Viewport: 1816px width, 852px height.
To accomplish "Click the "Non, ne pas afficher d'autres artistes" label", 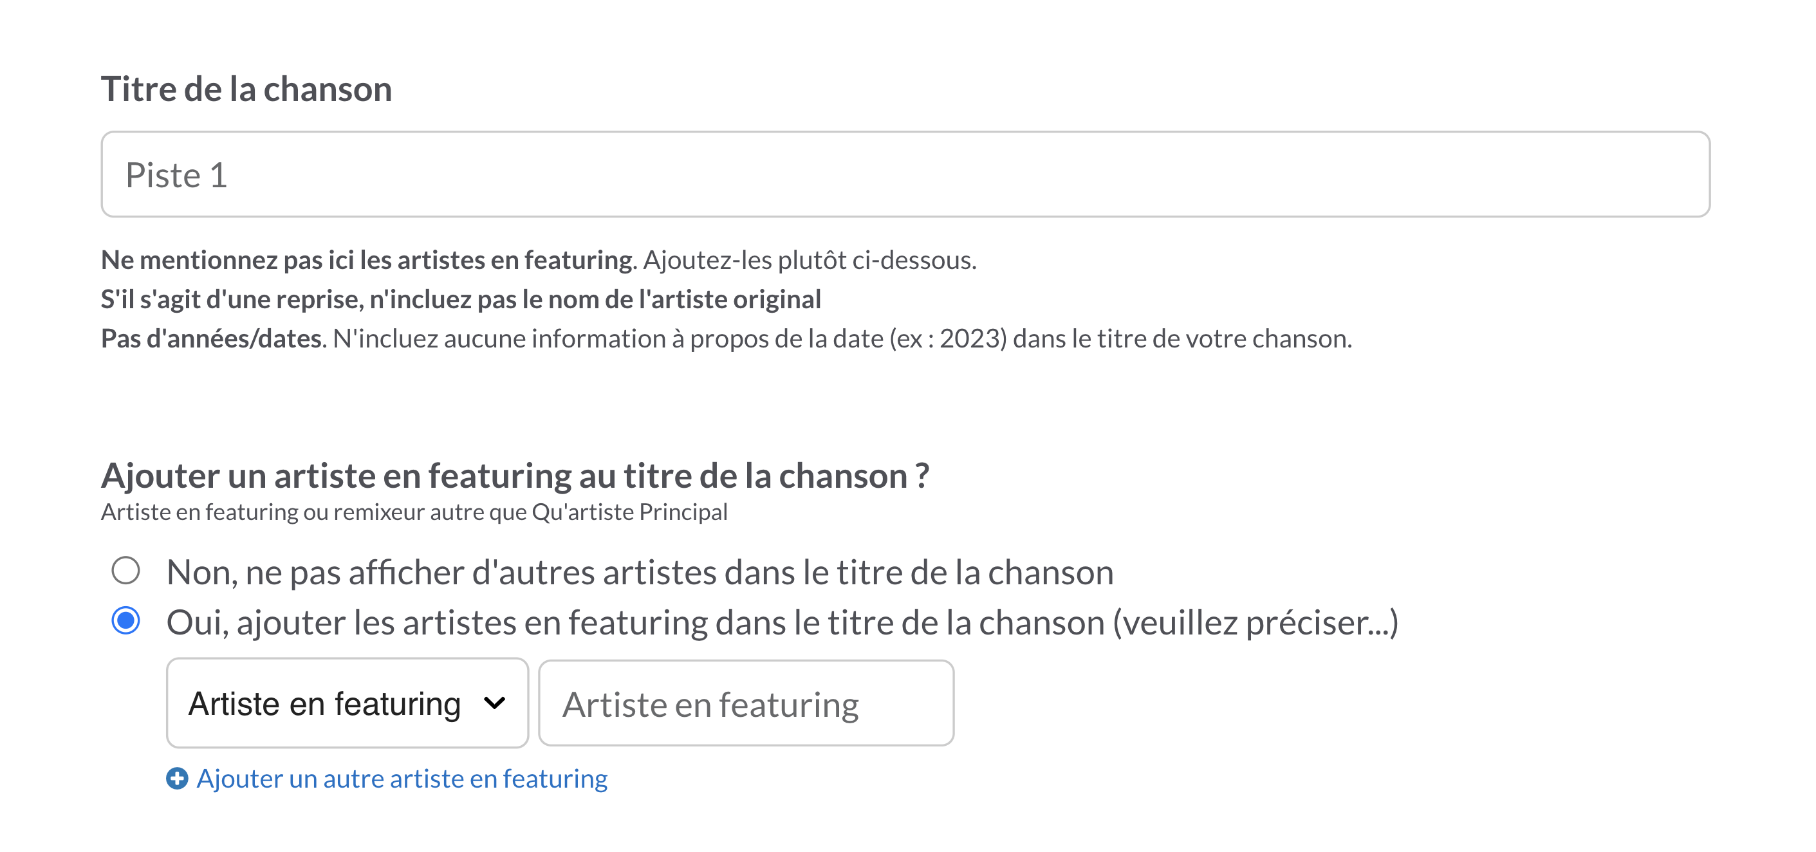I will [x=640, y=571].
